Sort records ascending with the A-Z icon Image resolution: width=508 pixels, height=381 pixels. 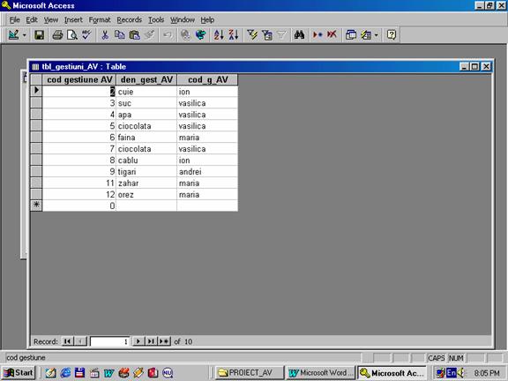(x=219, y=34)
